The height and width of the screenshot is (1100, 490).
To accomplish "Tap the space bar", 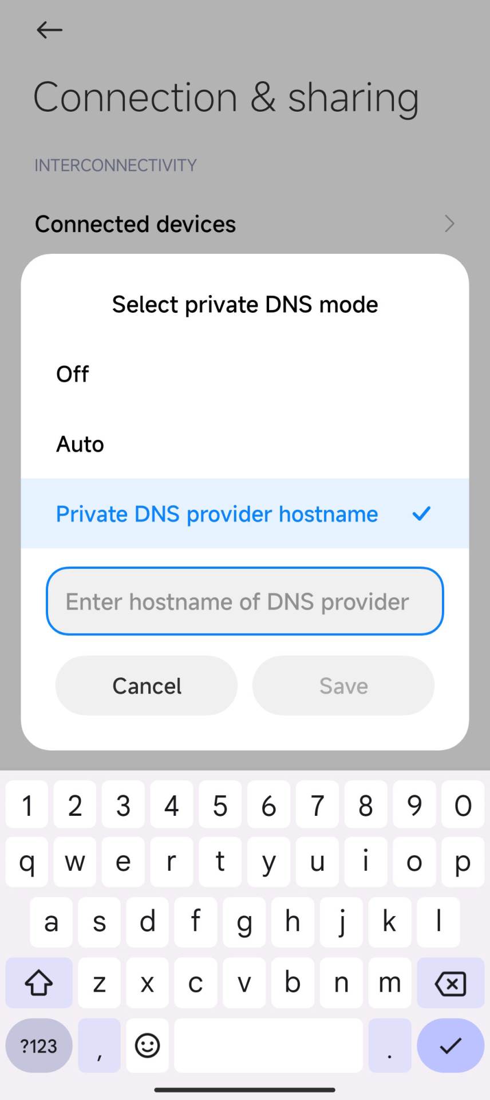I will click(268, 1046).
